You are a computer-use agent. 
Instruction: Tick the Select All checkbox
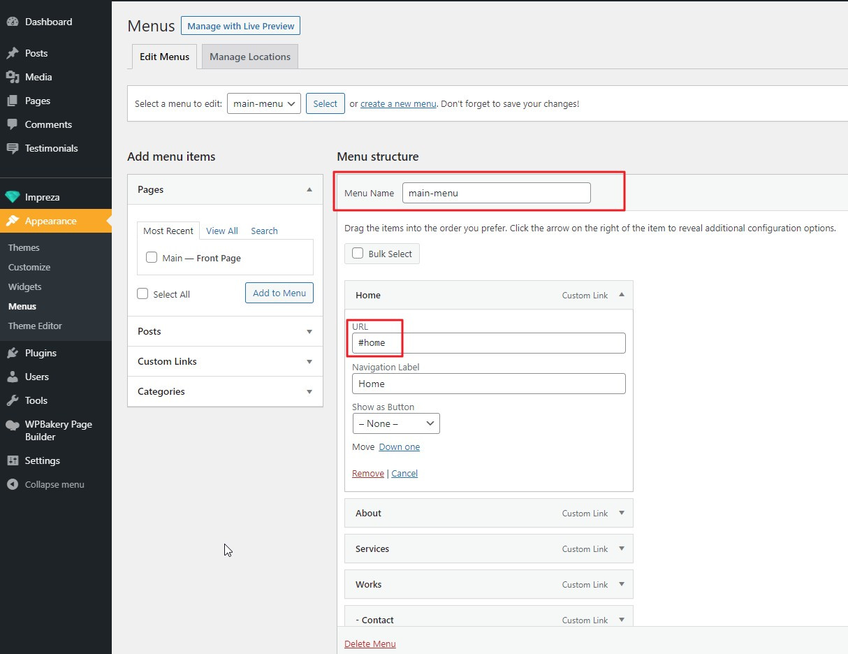(x=142, y=293)
